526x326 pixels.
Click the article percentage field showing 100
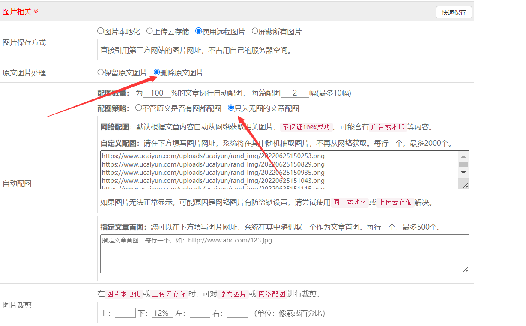click(x=157, y=93)
